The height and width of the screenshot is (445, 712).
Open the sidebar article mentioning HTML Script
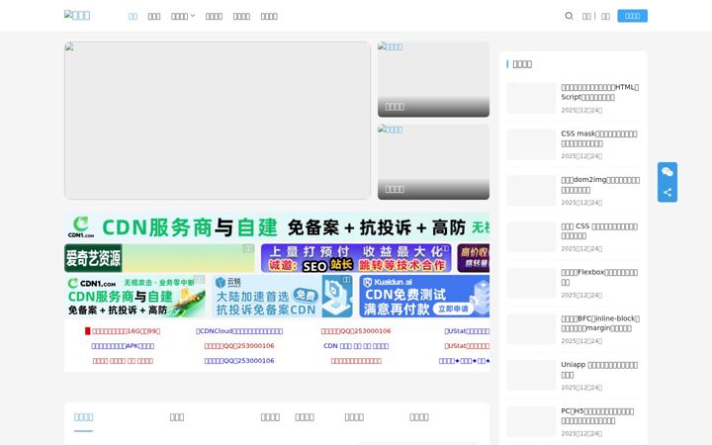coord(600,92)
